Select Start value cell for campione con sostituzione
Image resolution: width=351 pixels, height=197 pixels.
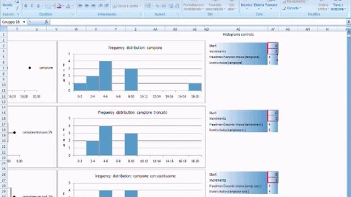[273, 175]
